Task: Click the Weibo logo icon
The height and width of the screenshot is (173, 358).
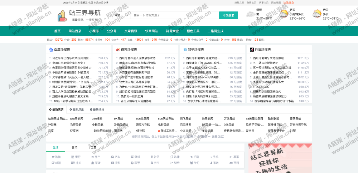Action: tap(118, 50)
